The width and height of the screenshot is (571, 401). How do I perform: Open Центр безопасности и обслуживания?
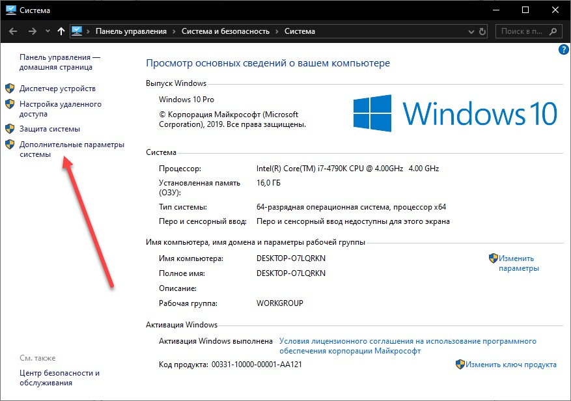click(59, 378)
